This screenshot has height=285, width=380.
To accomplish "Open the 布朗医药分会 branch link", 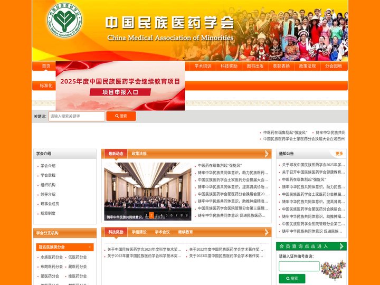I will [x=52, y=267].
